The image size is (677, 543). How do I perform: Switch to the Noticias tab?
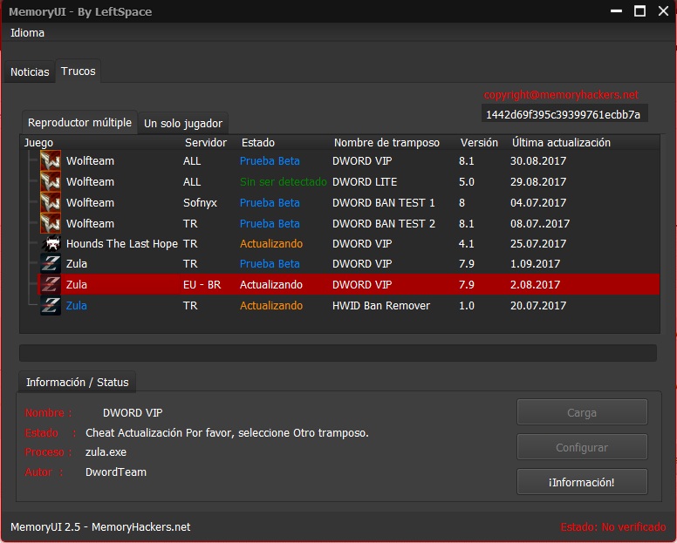click(30, 71)
